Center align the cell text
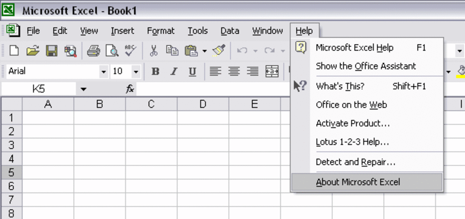This screenshot has width=465, height=219. [x=234, y=71]
